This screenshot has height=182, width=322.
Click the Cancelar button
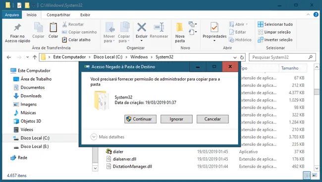tap(213, 119)
